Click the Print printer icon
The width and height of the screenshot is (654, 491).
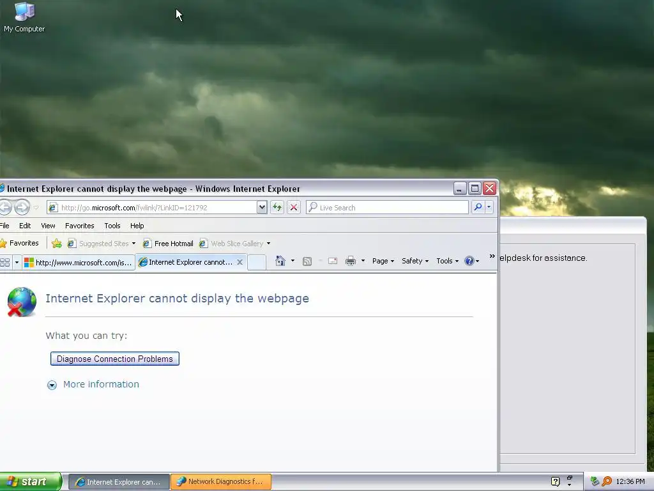(351, 261)
